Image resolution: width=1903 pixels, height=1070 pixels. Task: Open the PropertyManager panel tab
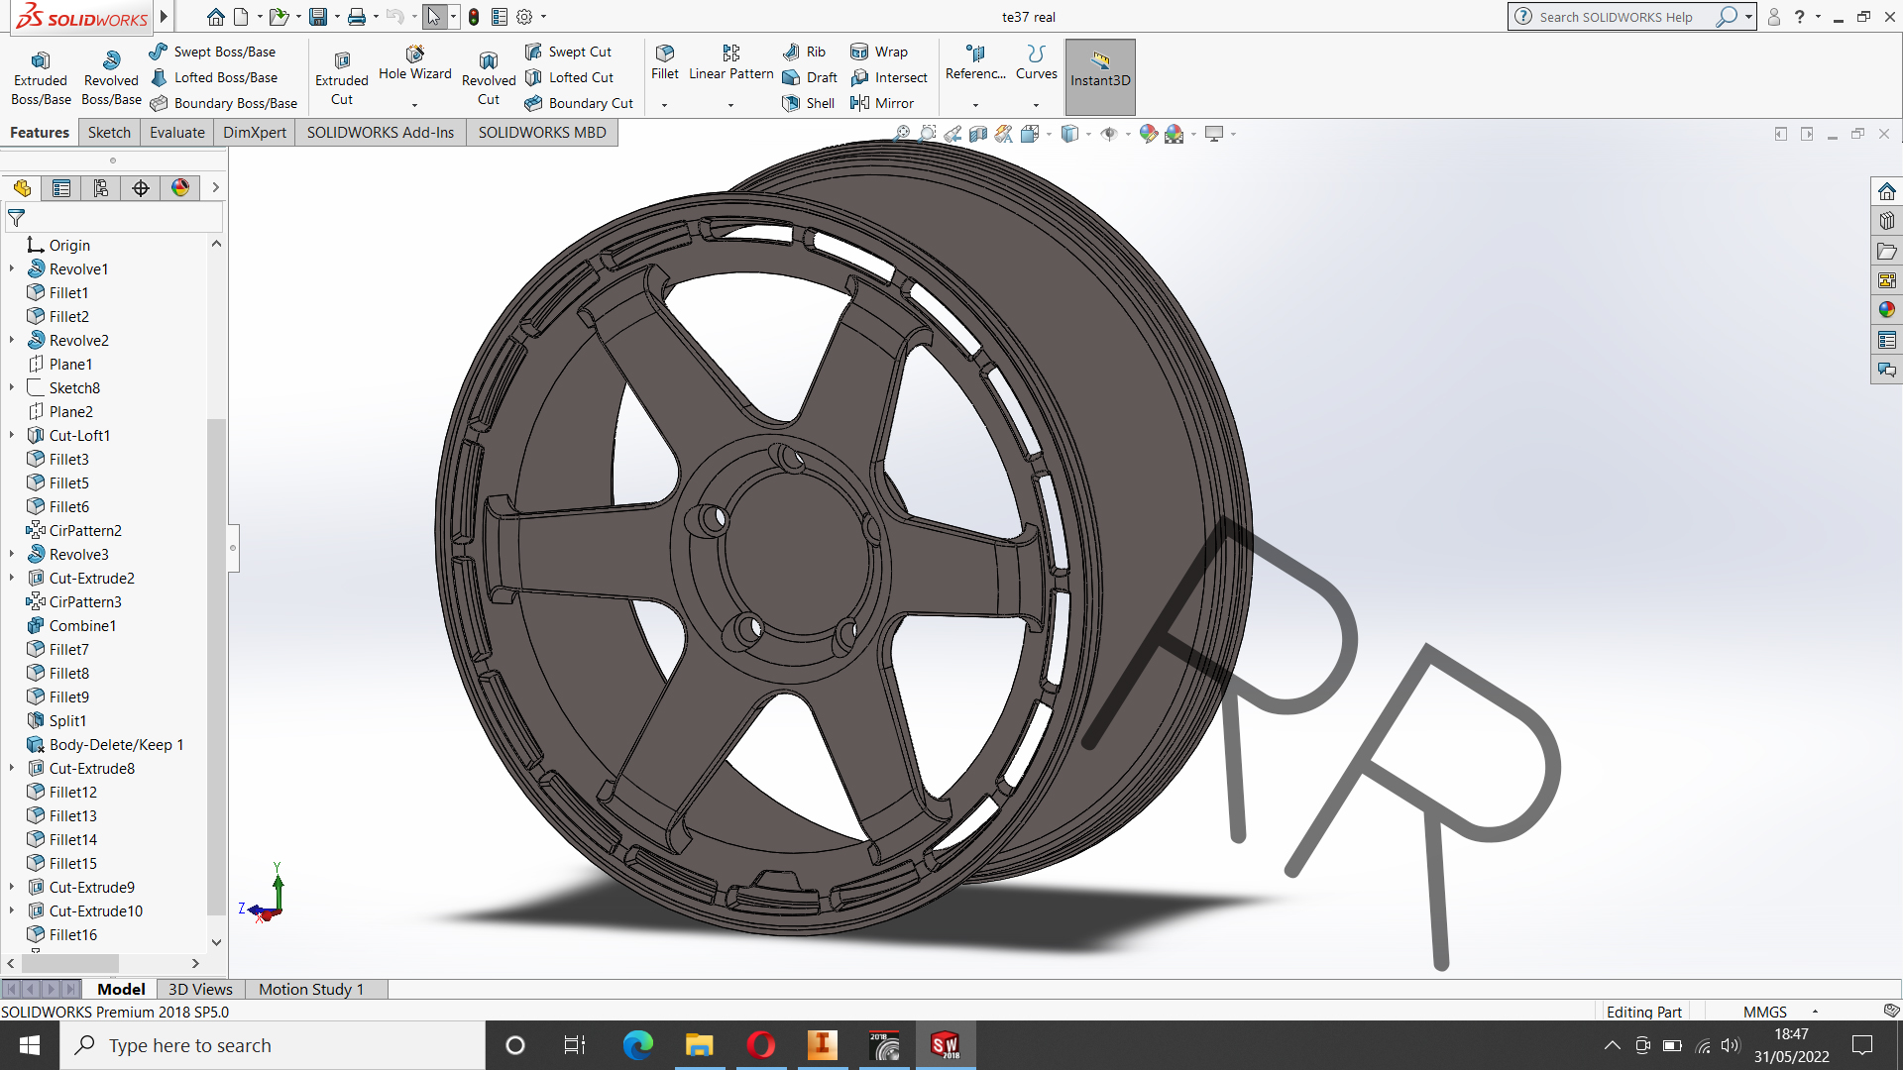[61, 188]
